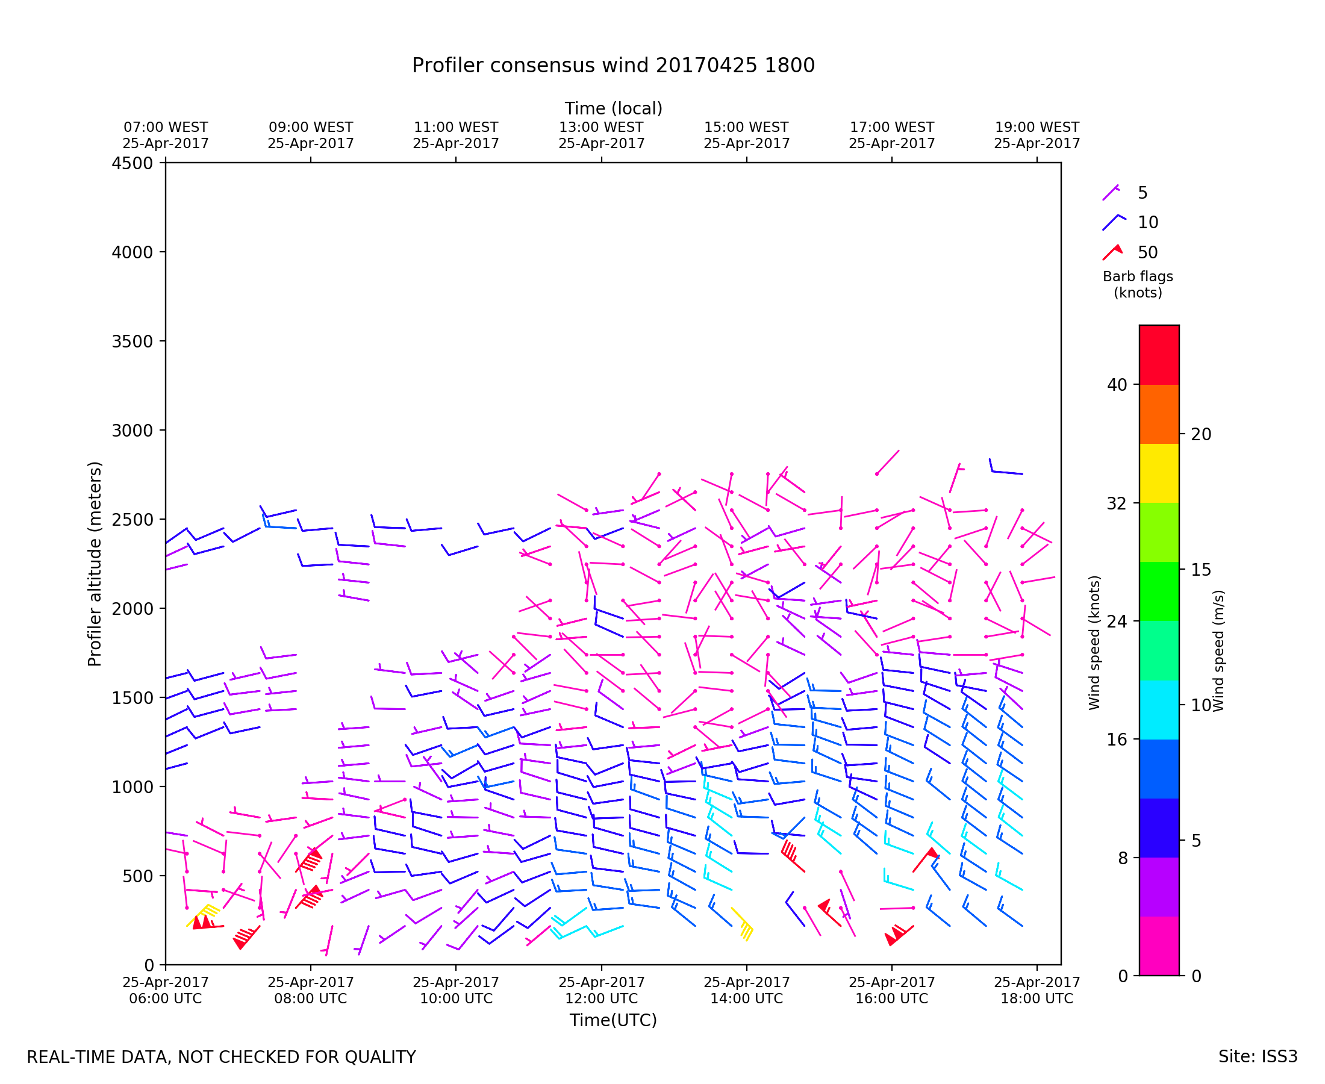This screenshot has width=1325, height=1084.
Task: Click the yellow colorbar segment
Action: tap(1158, 473)
